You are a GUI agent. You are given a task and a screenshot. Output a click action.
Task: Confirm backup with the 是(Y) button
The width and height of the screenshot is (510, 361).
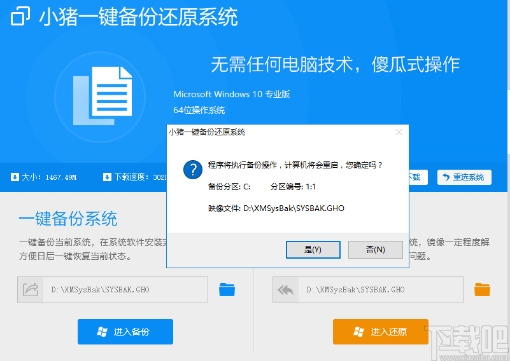click(313, 250)
